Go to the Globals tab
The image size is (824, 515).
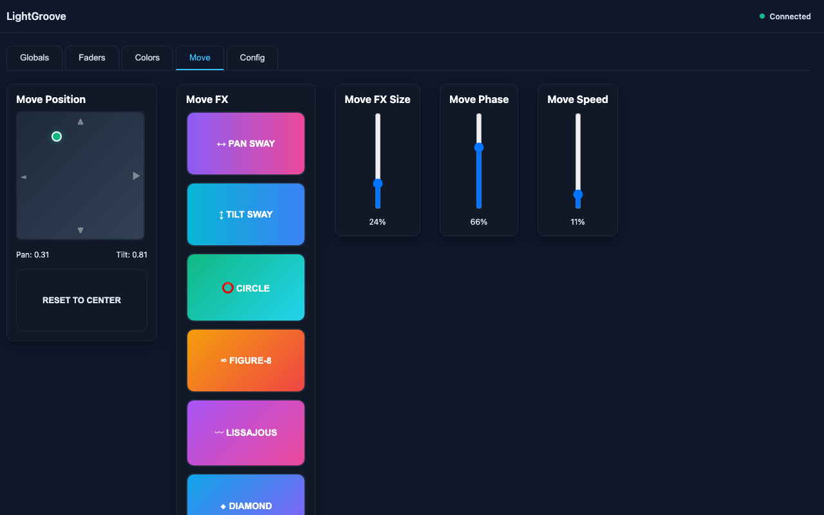33,57
